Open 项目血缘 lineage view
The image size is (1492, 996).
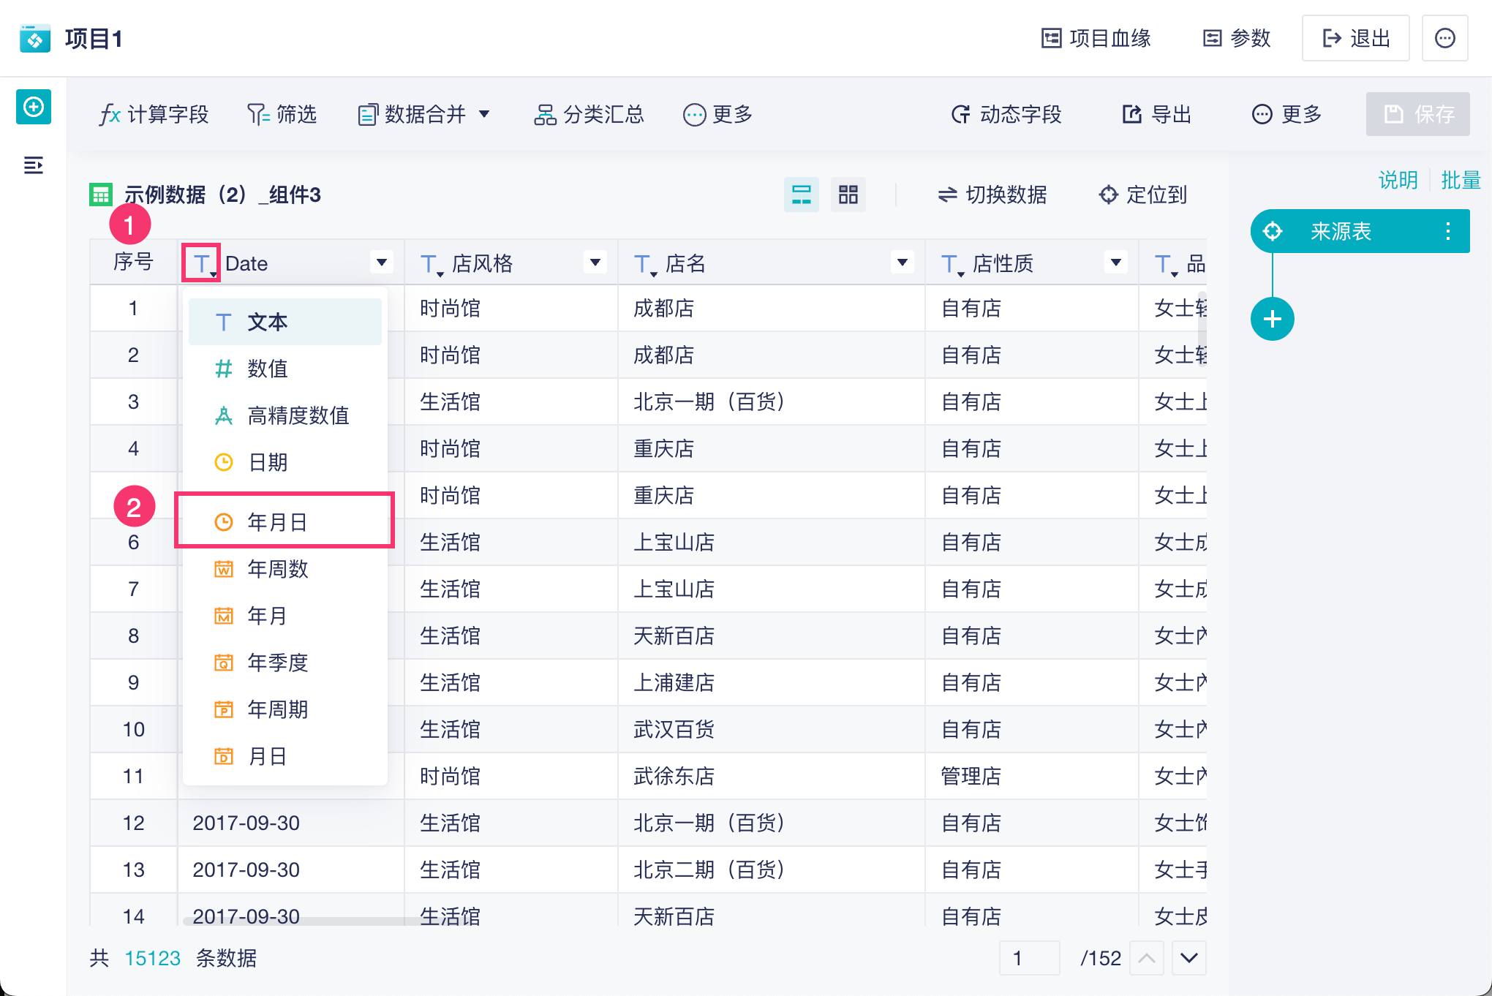click(1096, 38)
